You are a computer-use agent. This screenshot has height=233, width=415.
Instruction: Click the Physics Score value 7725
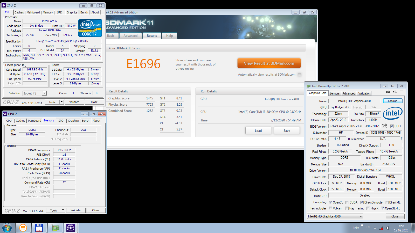point(150,105)
